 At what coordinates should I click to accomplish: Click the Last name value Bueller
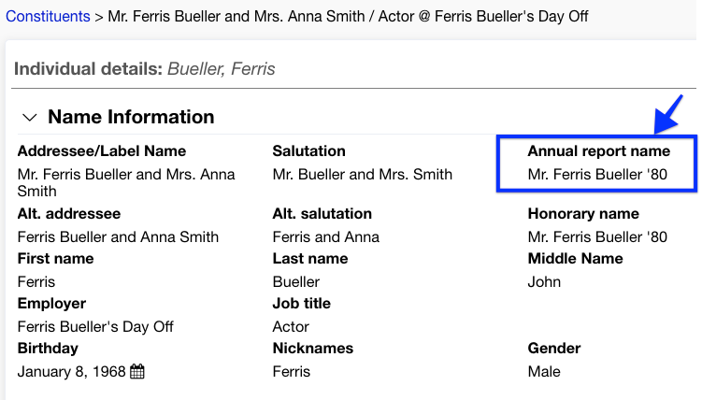pos(296,281)
